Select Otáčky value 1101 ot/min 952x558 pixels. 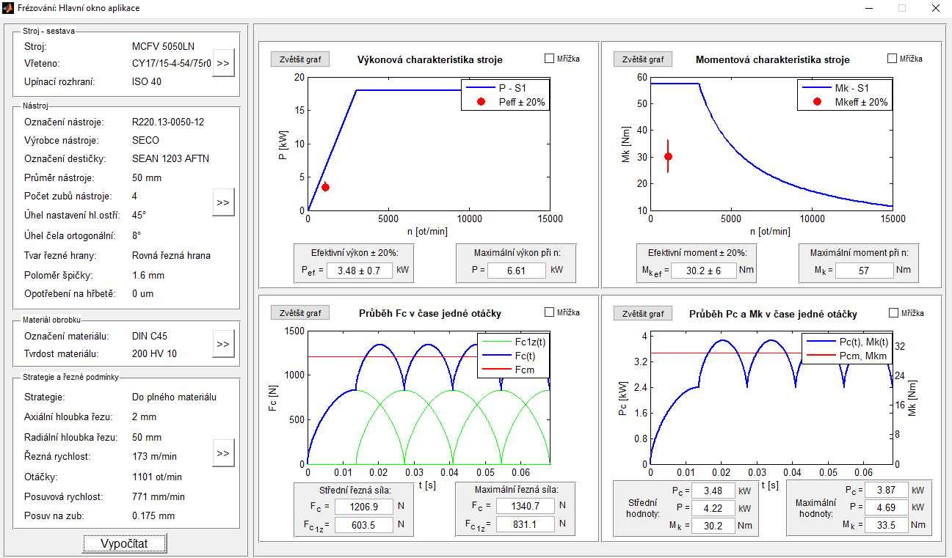coord(157,477)
